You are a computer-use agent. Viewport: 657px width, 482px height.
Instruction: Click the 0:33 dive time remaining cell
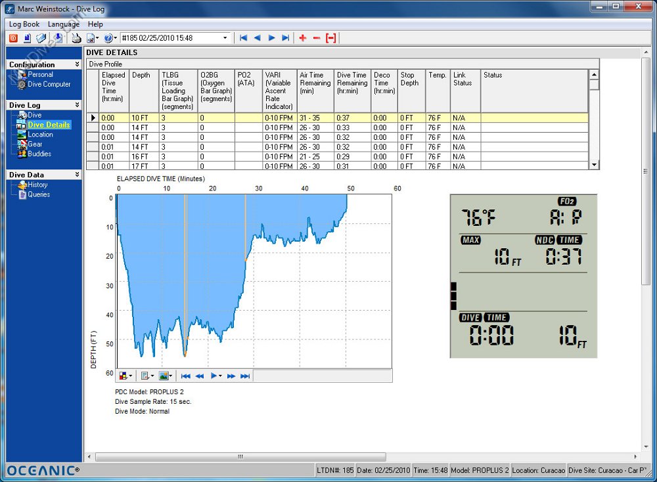point(352,128)
